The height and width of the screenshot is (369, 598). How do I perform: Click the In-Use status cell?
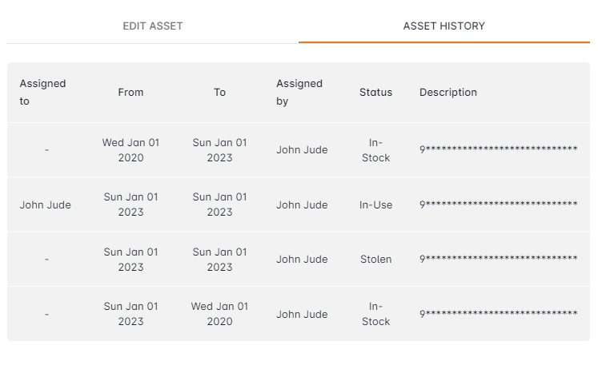pyautogui.click(x=375, y=204)
